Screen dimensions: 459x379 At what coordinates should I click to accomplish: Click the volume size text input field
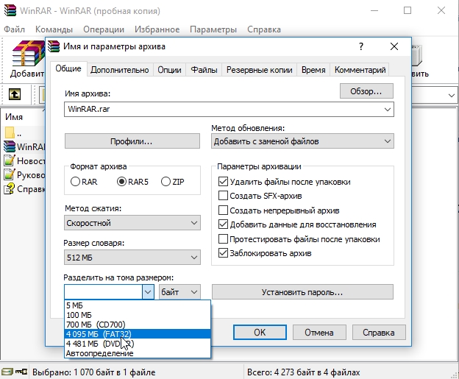pyautogui.click(x=103, y=292)
